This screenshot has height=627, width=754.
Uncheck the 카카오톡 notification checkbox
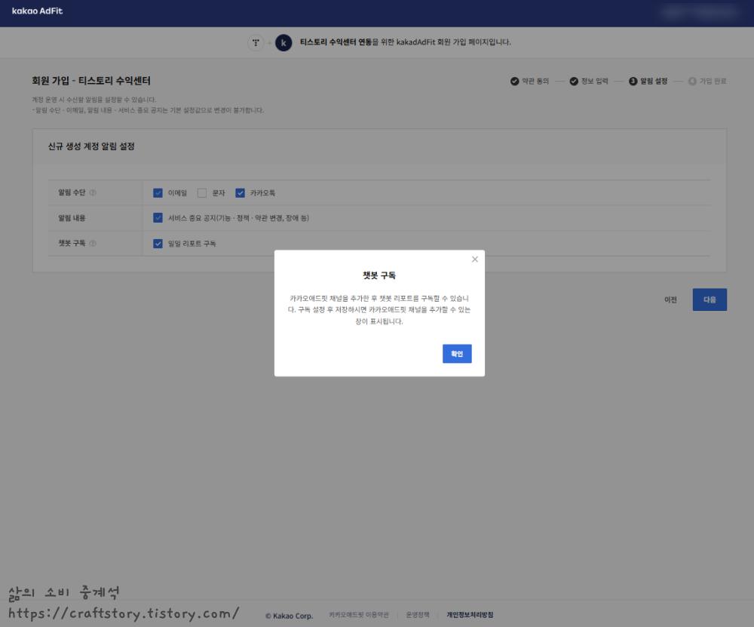pos(240,193)
